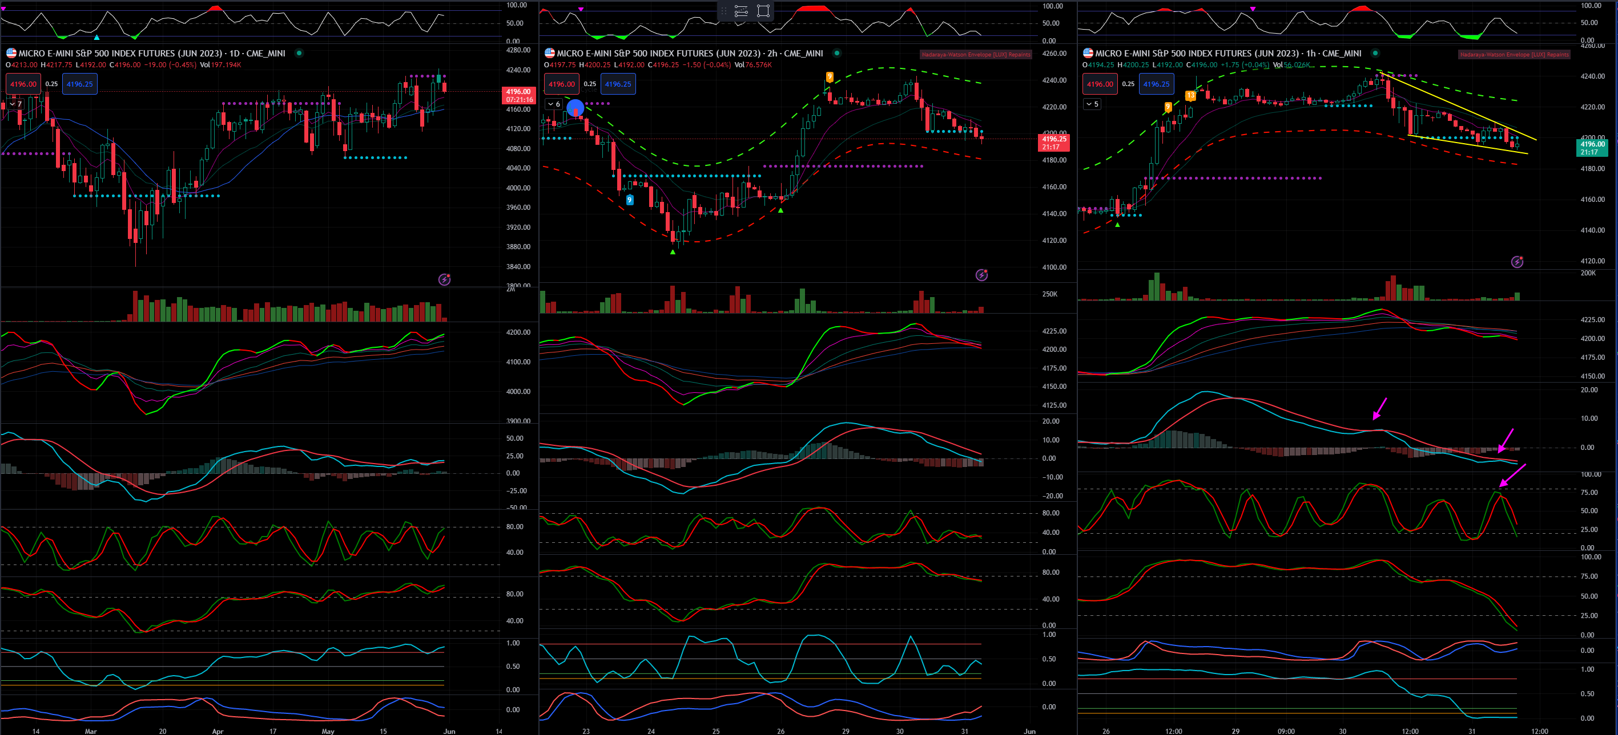Click Nadaraya-Watson Envelope label on 2h chart
Image resolution: width=1618 pixels, height=735 pixels.
click(976, 55)
